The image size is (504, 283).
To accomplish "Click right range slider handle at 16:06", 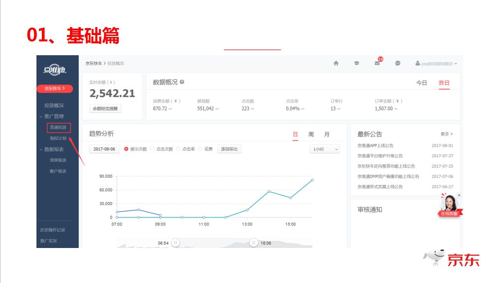I will (x=254, y=243).
